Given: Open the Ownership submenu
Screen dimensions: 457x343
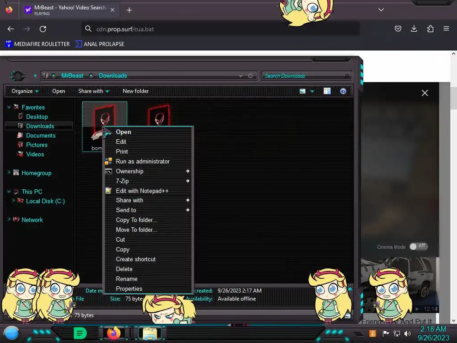Looking at the screenshot, I should point(149,171).
